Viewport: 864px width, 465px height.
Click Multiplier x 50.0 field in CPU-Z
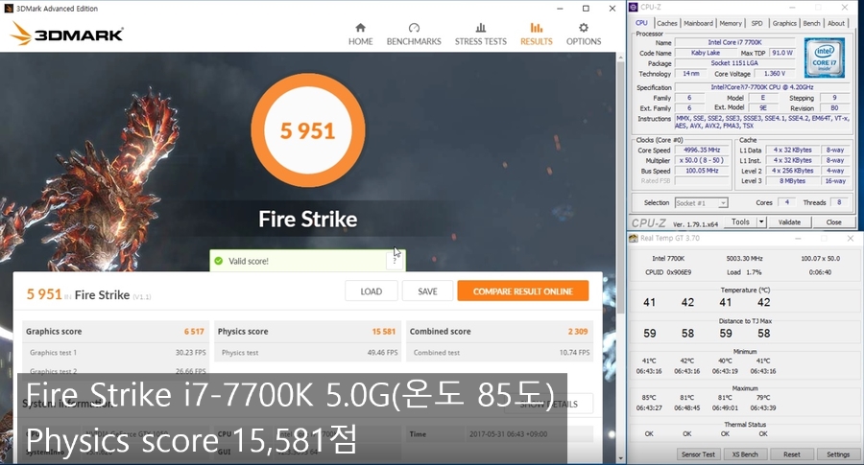pos(702,160)
